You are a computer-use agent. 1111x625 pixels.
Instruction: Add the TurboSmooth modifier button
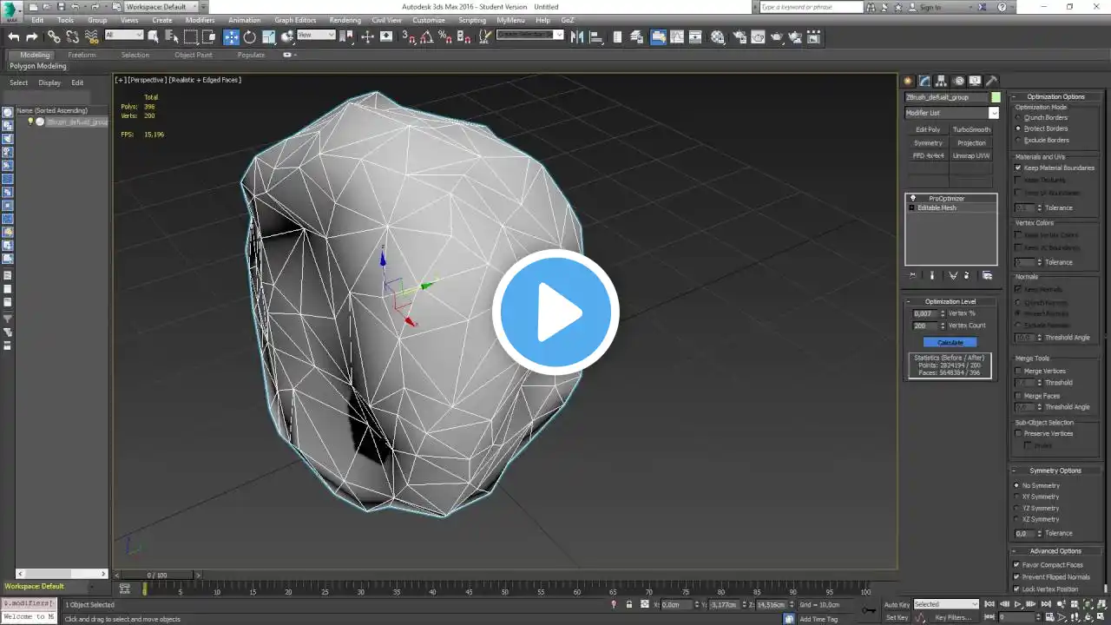(x=971, y=129)
